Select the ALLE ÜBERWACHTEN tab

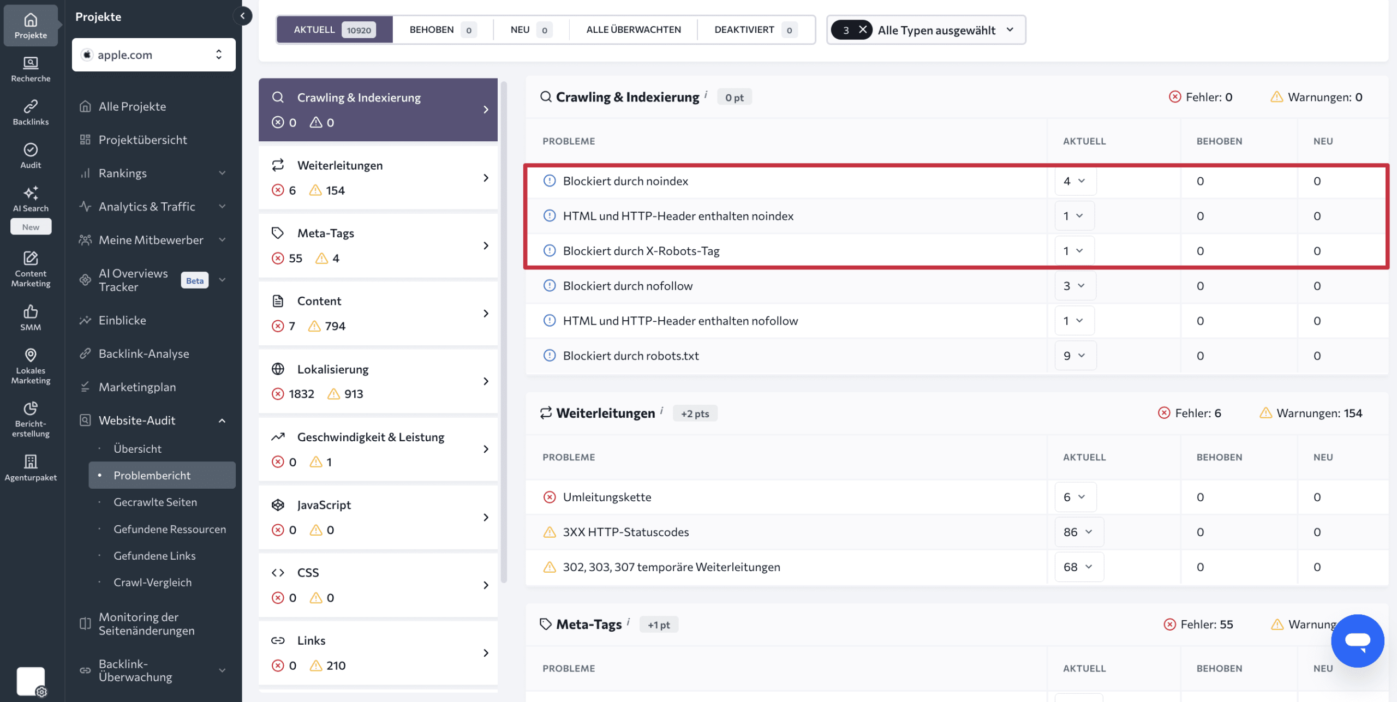[x=633, y=29]
